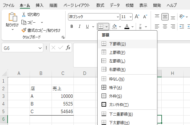
Task: Click the Decrease Indent icon
Action: (x=182, y=26)
